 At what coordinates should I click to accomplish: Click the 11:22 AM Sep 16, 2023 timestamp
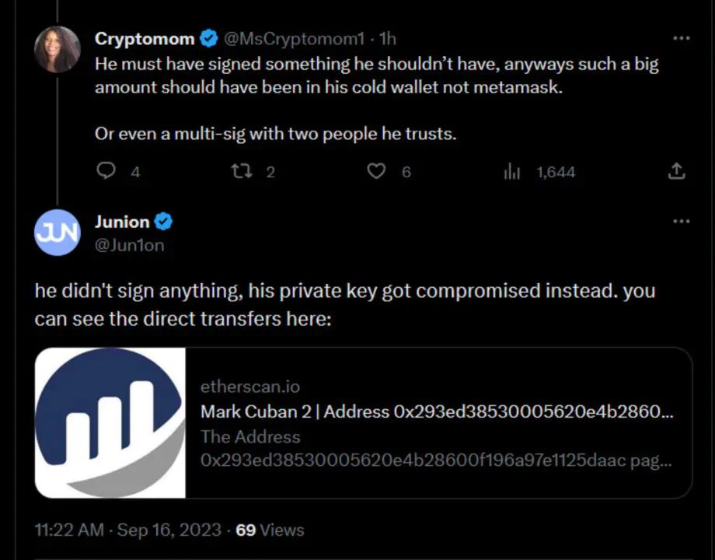click(x=128, y=530)
